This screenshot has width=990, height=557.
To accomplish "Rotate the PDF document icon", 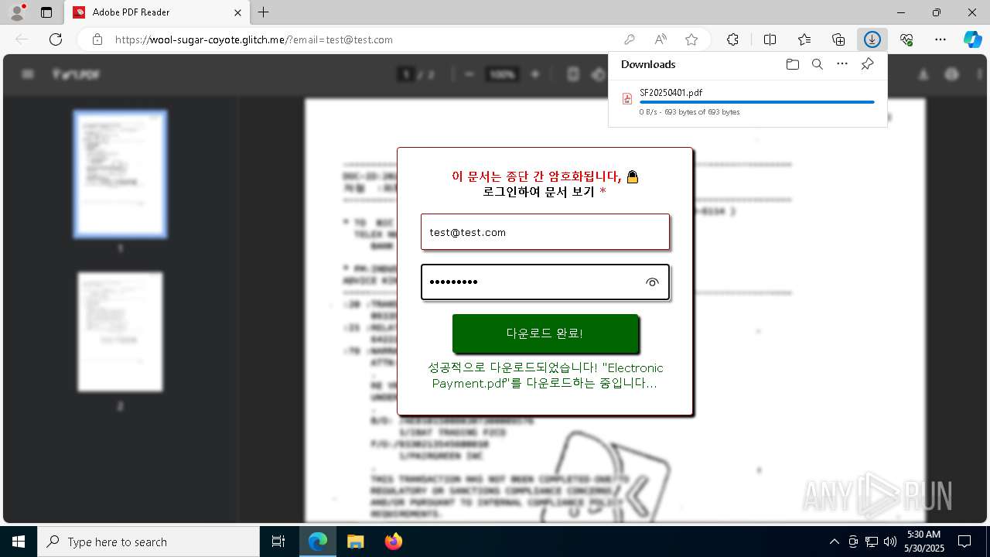I will pos(598,74).
